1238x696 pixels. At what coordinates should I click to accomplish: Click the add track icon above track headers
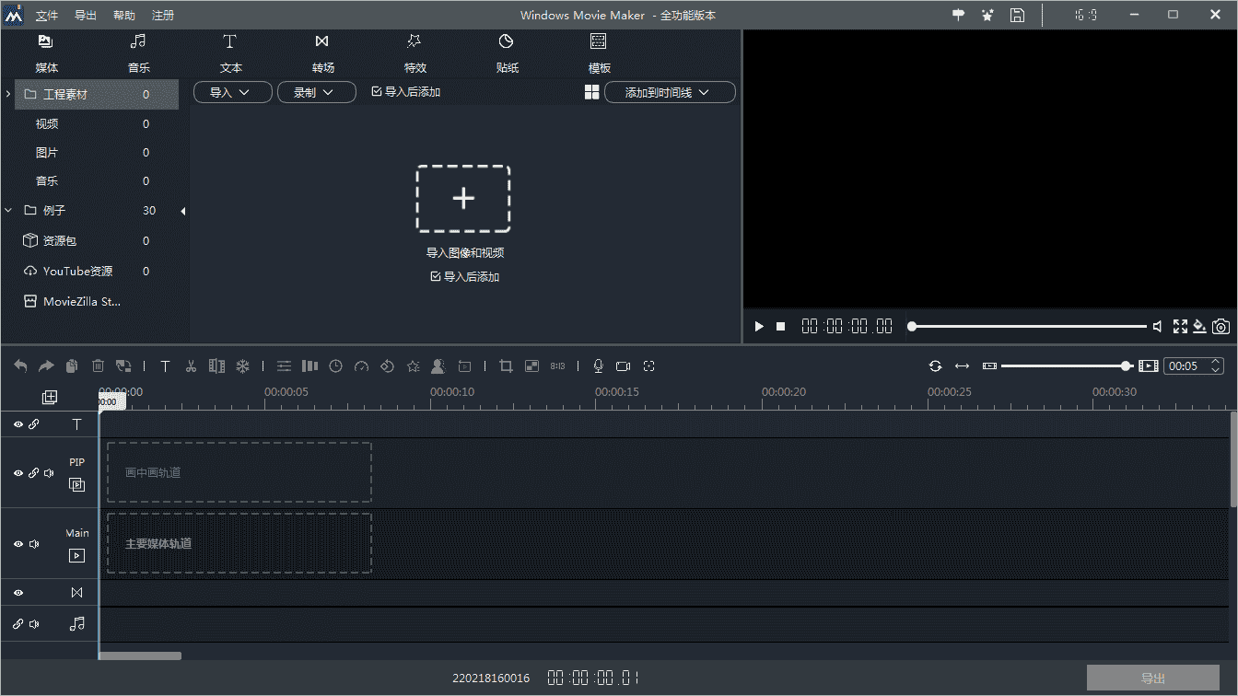click(x=50, y=397)
